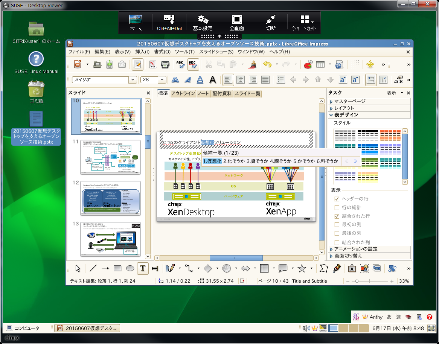Image resolution: width=439 pixels, height=344 pixels.
Task: Click the コンピュータ panel menu button
Action: (x=23, y=328)
